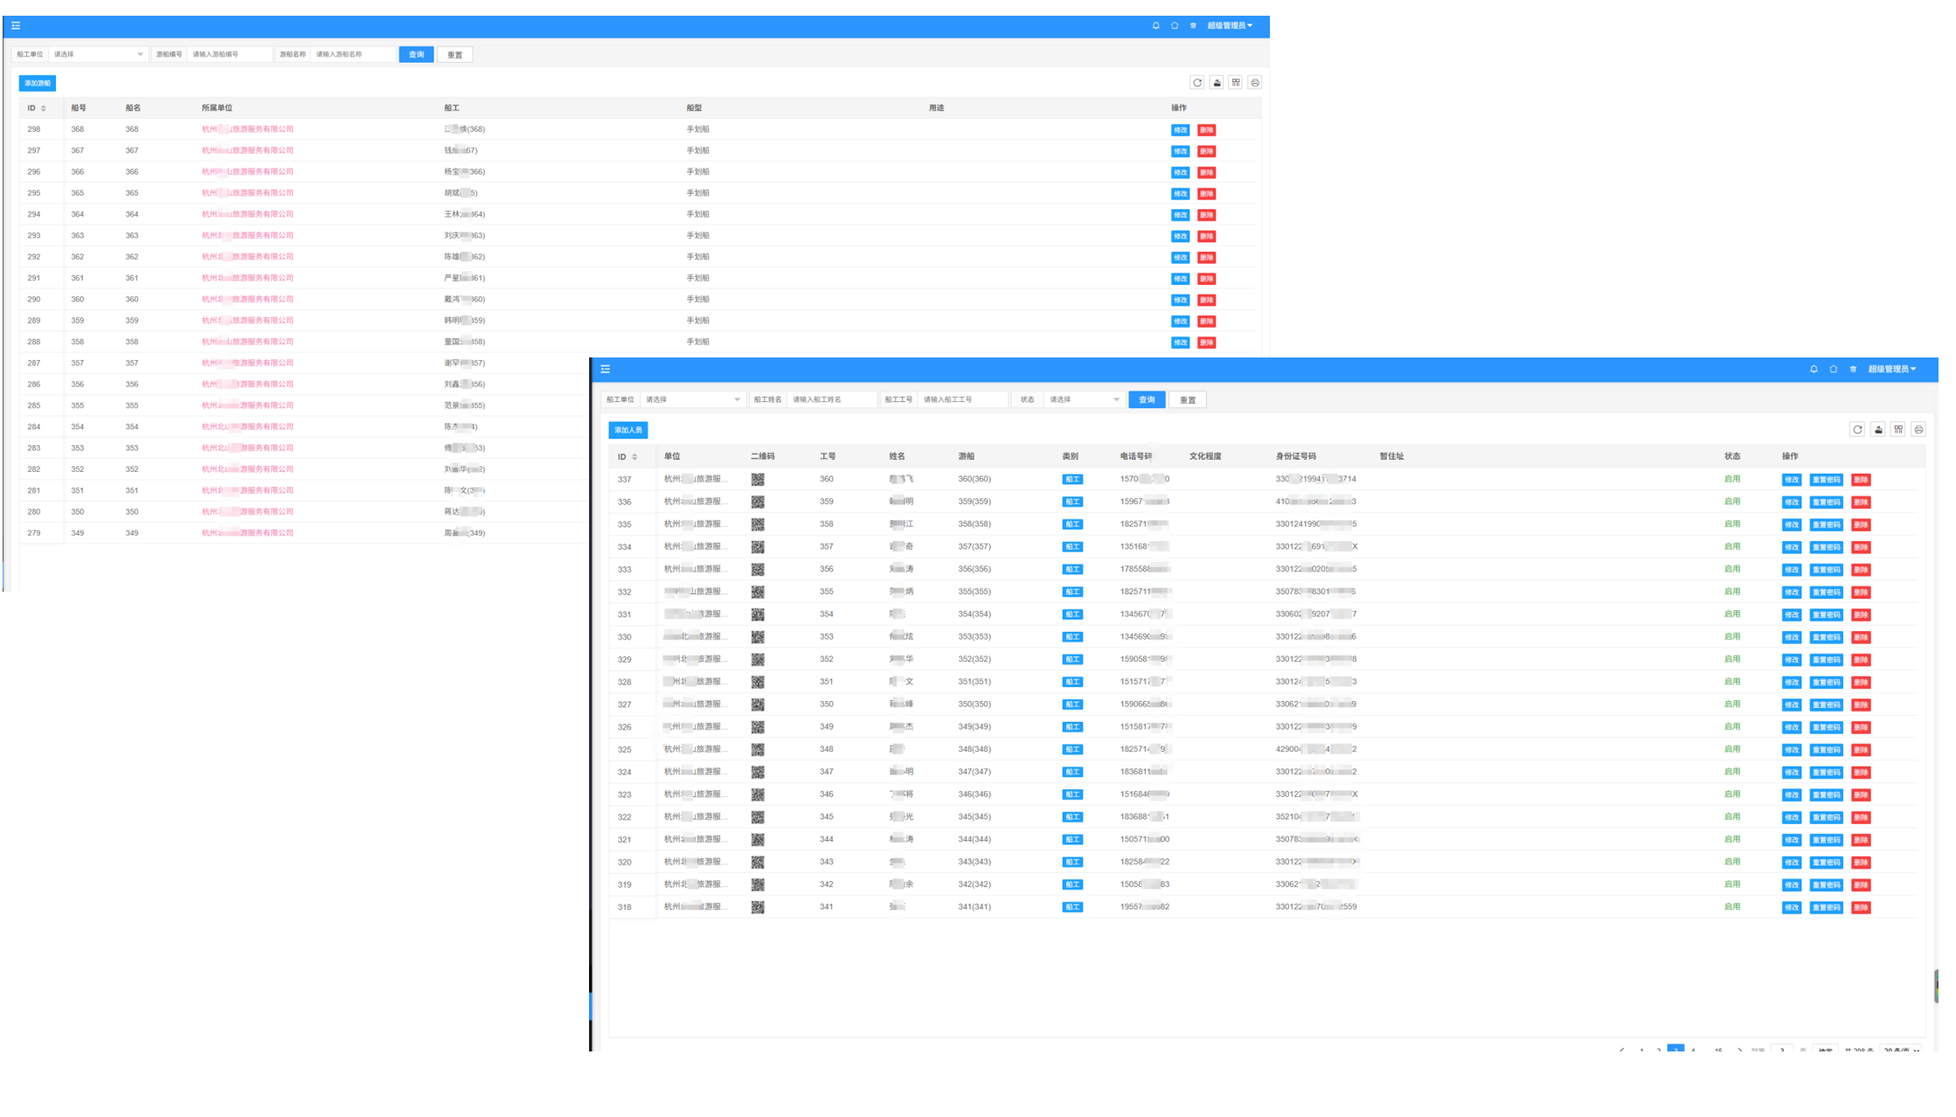Image resolution: width=1956 pixels, height=1117 pixels.
Task: Refresh the crew table
Action: click(x=1857, y=429)
